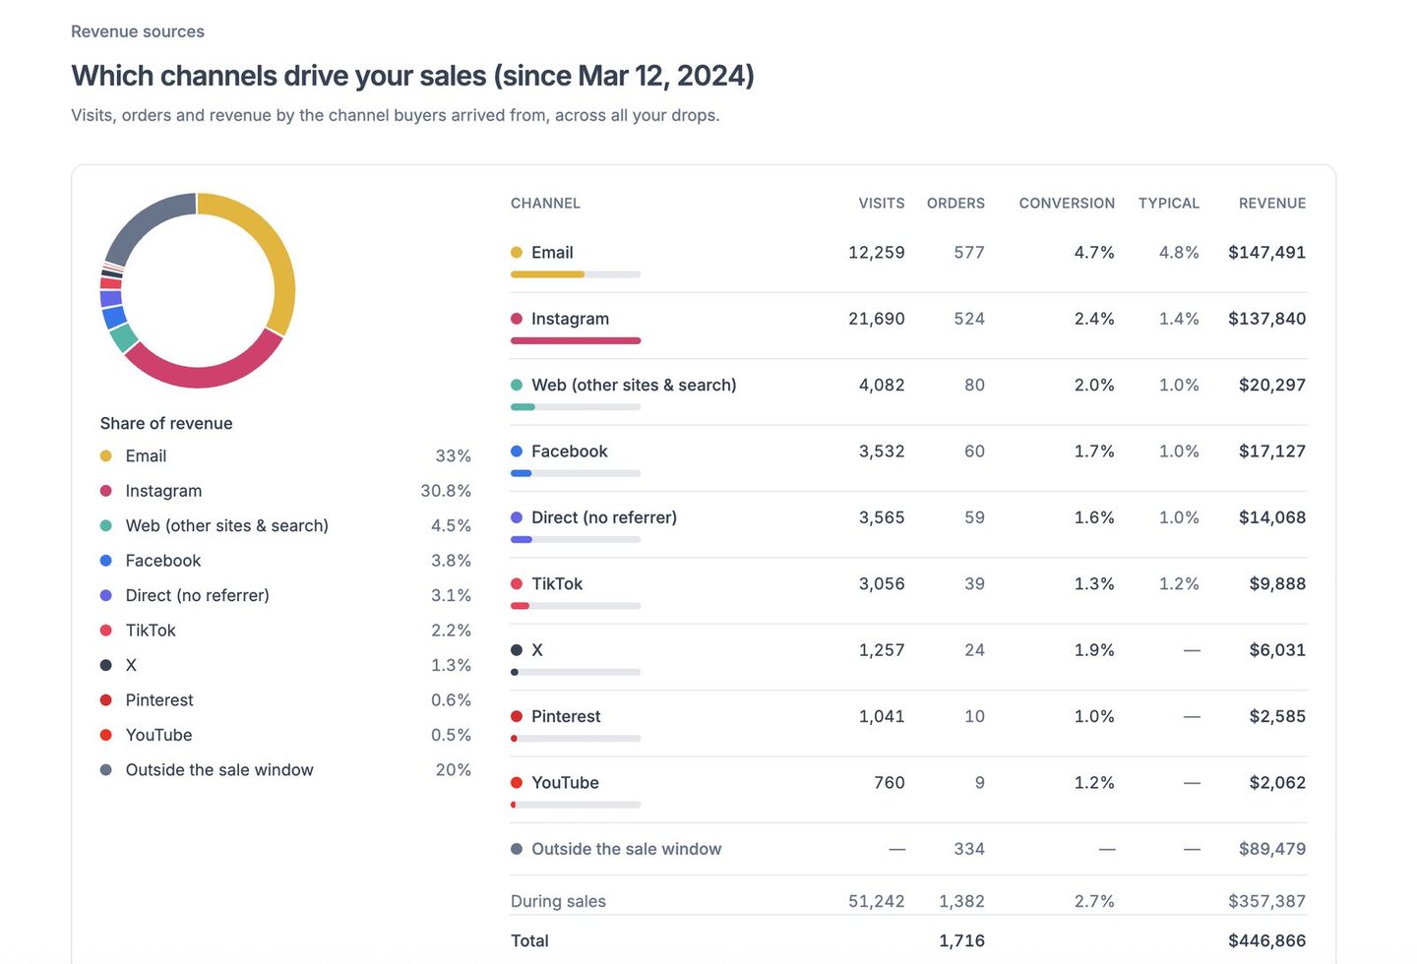1417x964 pixels.
Task: Click the Revenue sources section label
Action: [x=138, y=31]
